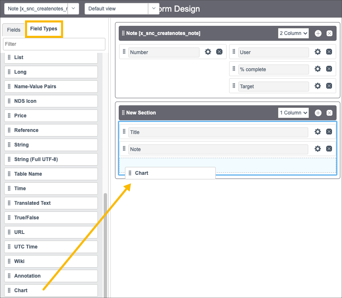Screen dimensions: 342x298
Task: Open the 2 Column layout dropdown
Action: tap(293, 33)
